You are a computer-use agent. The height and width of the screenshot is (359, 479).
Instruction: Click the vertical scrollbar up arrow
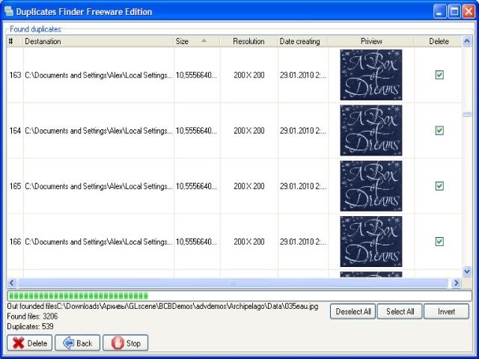[466, 41]
